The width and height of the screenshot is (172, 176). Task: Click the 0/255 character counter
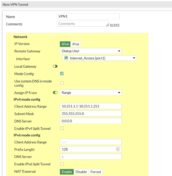click(x=115, y=25)
